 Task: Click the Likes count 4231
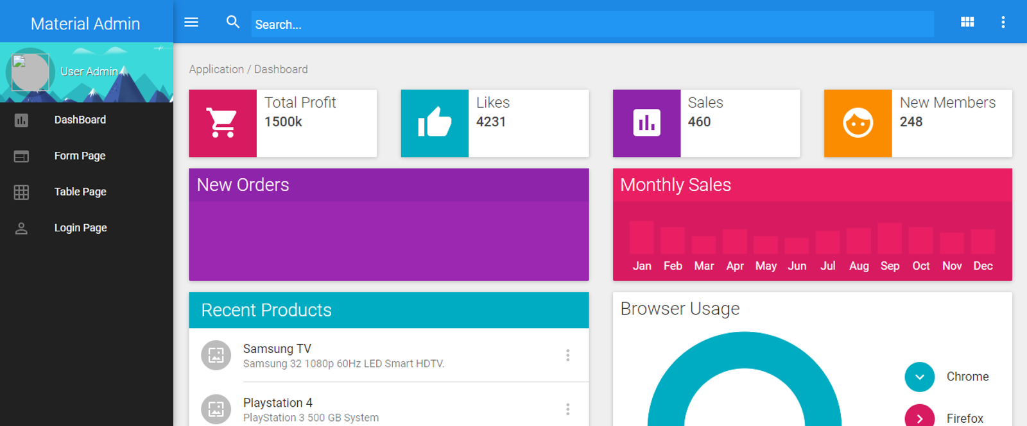491,122
